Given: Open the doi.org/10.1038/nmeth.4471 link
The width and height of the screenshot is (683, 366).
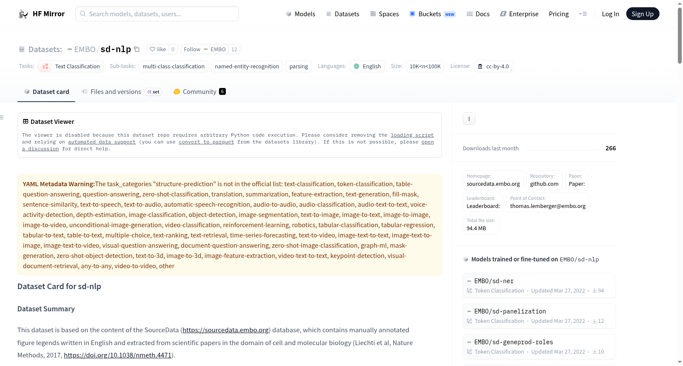Looking at the screenshot, I should [x=118, y=355].
